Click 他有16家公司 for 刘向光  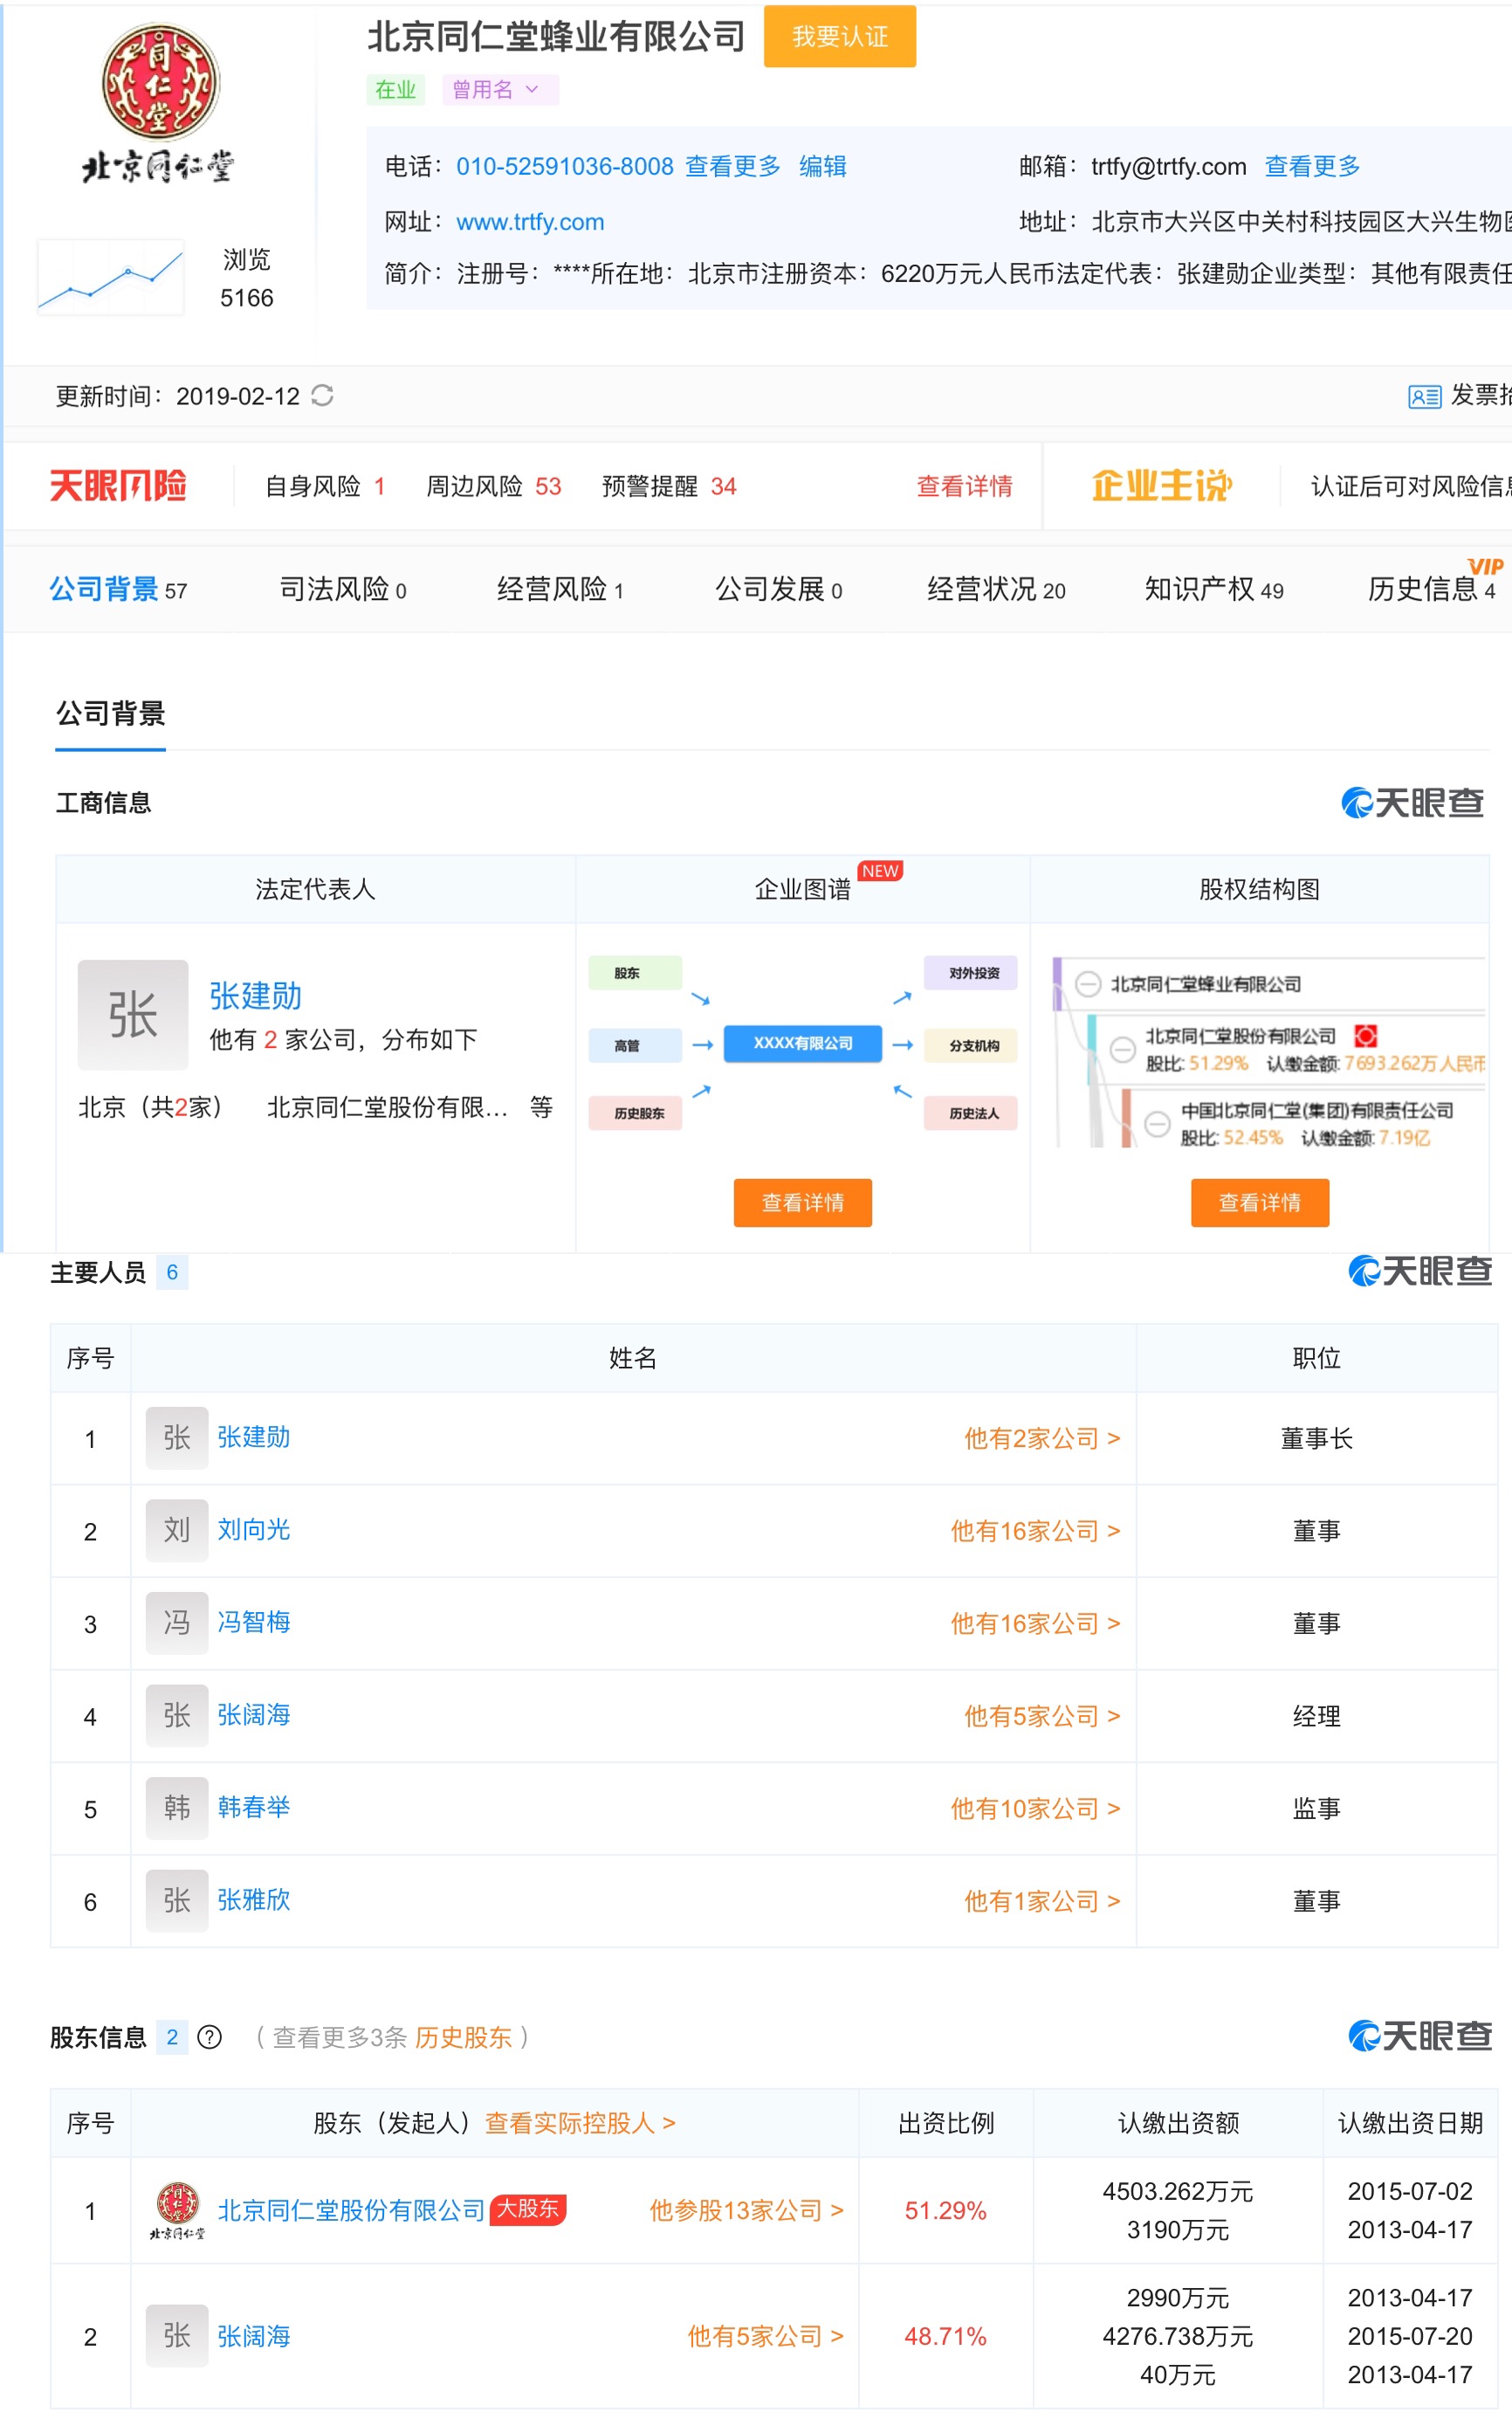(x=1035, y=1531)
